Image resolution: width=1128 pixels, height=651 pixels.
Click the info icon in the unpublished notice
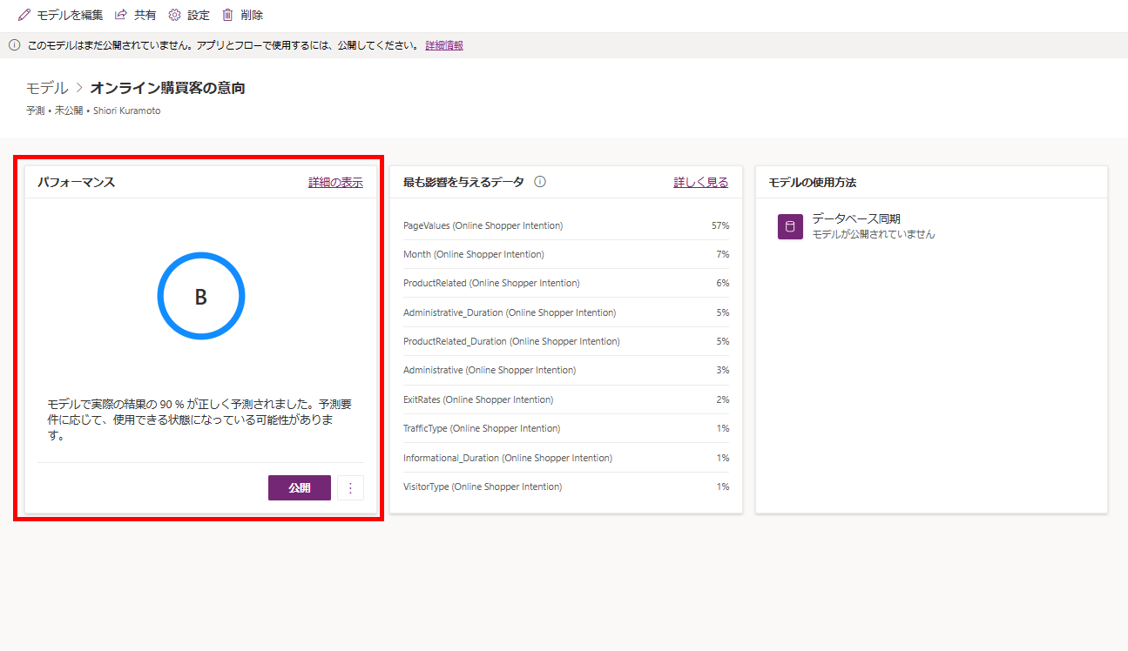click(x=15, y=45)
